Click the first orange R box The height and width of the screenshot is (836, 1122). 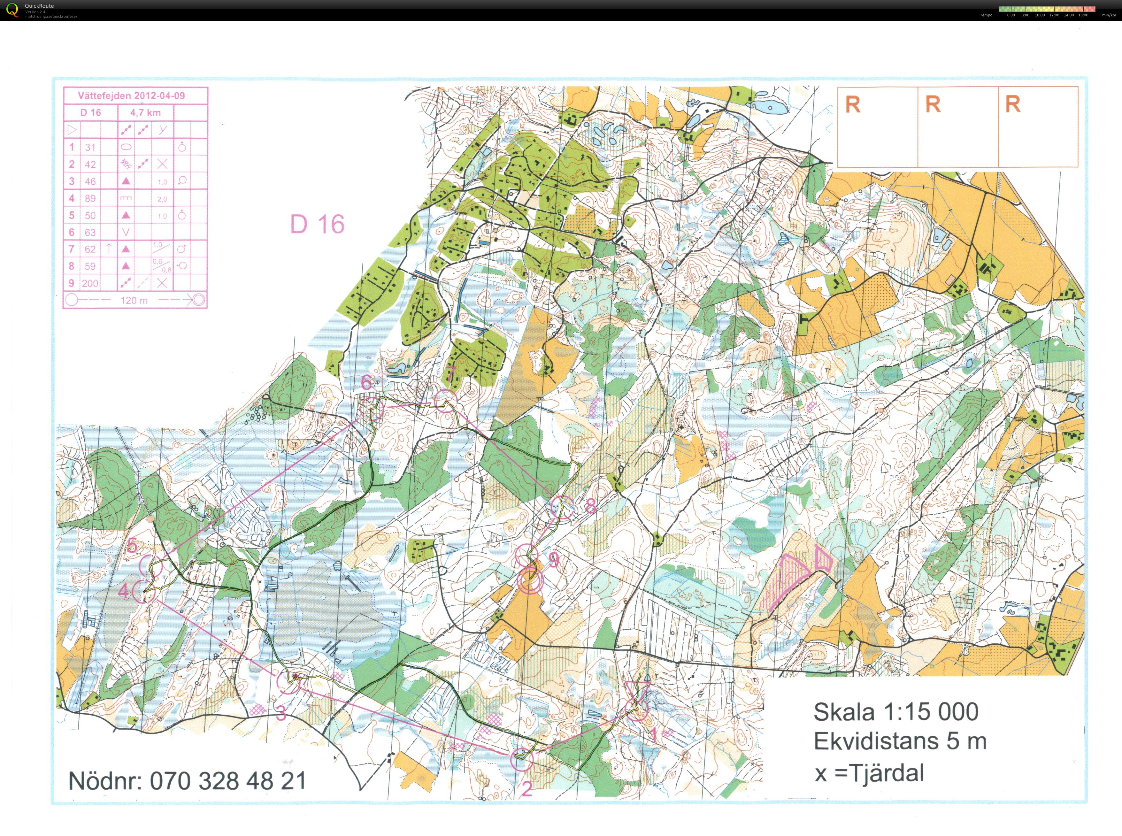[x=877, y=127]
